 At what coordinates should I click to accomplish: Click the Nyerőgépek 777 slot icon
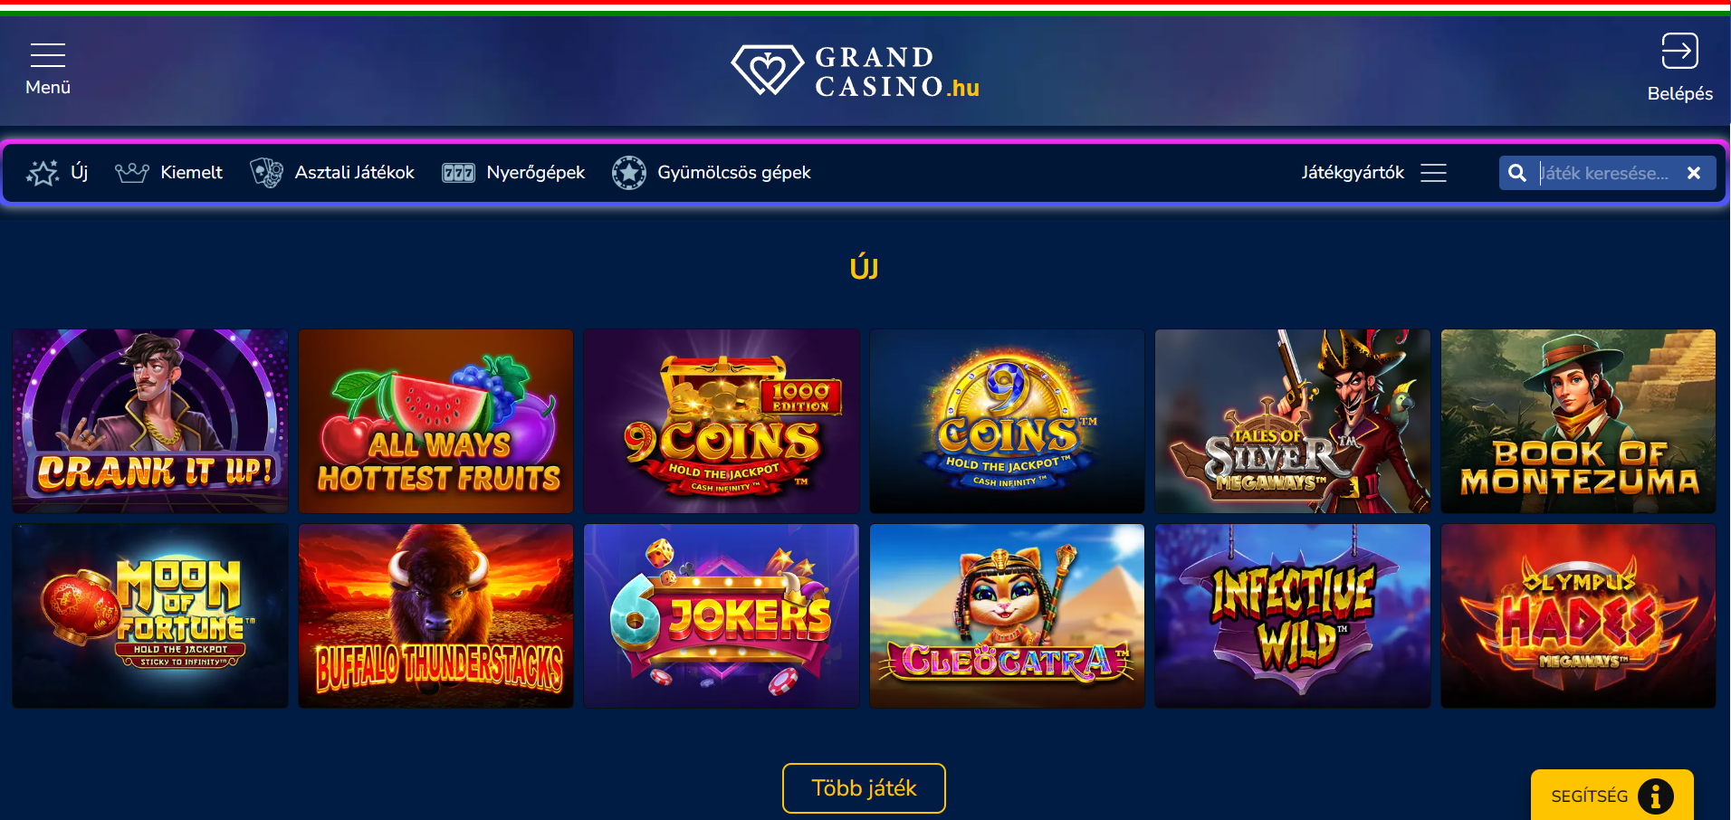(458, 173)
